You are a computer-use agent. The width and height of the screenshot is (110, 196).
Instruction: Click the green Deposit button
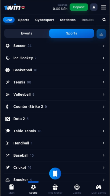pyautogui.click(x=79, y=7)
